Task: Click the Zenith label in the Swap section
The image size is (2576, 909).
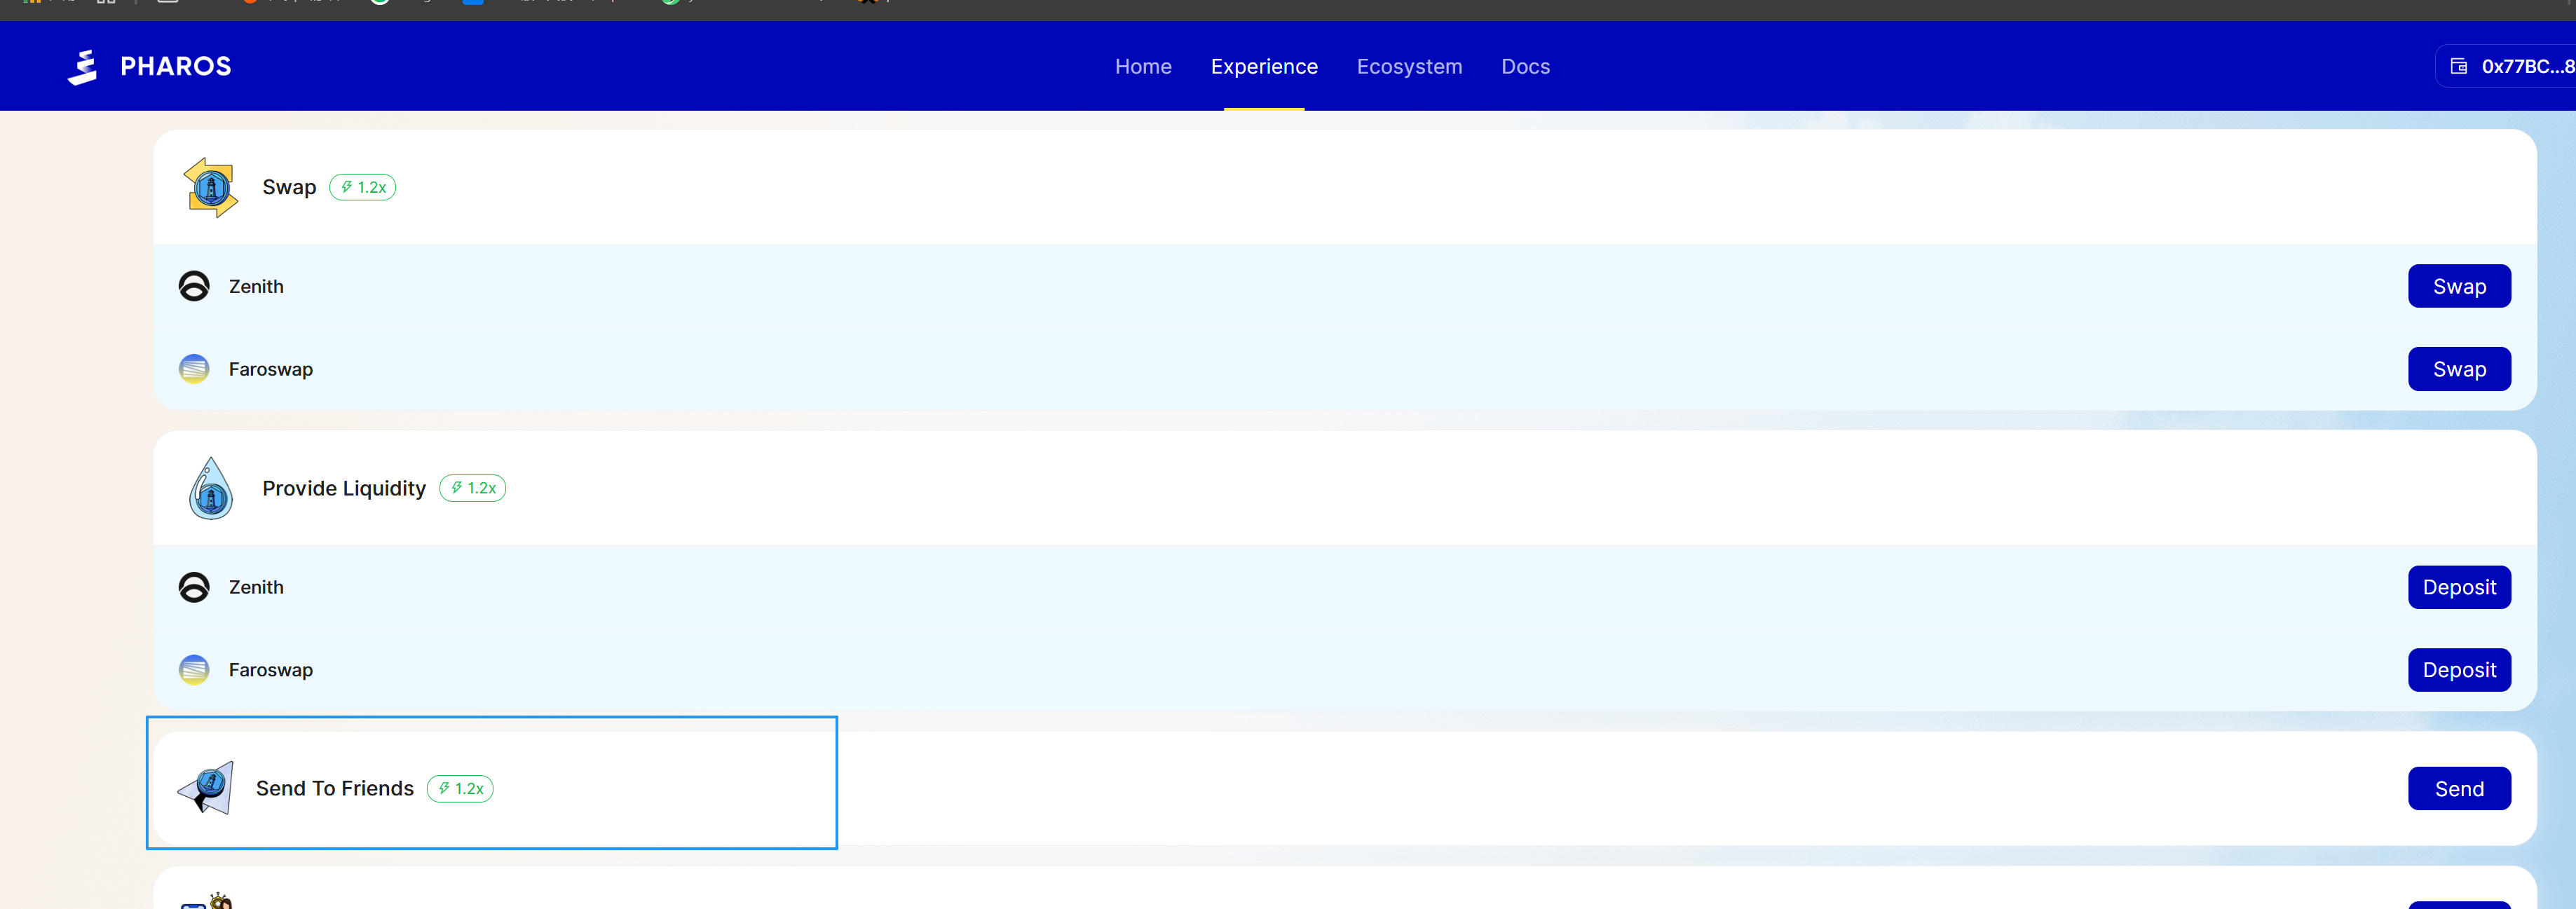Action: pos(256,286)
